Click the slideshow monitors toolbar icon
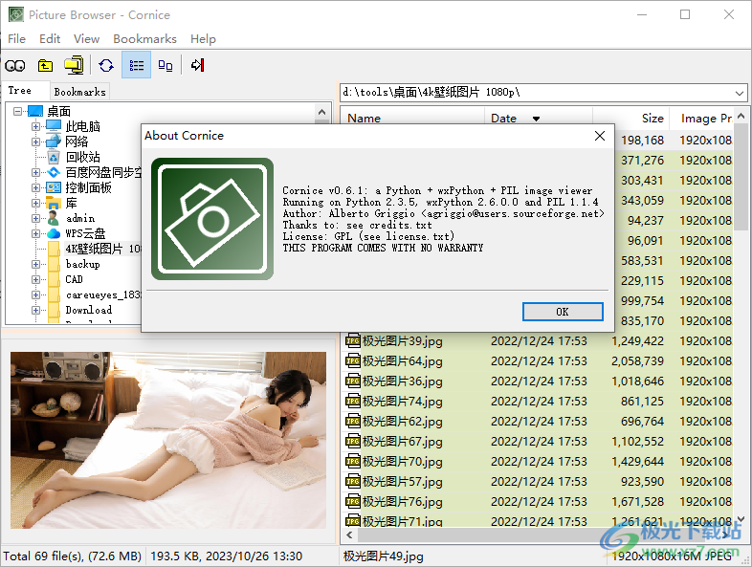This screenshot has width=752, height=567. click(x=75, y=65)
